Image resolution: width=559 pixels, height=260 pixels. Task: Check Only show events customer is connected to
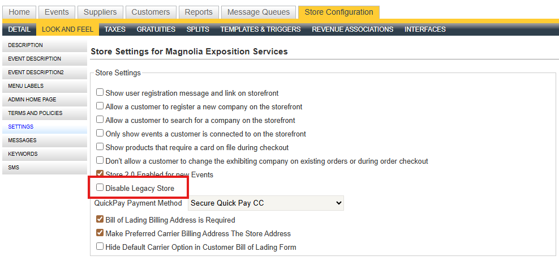coord(100,134)
